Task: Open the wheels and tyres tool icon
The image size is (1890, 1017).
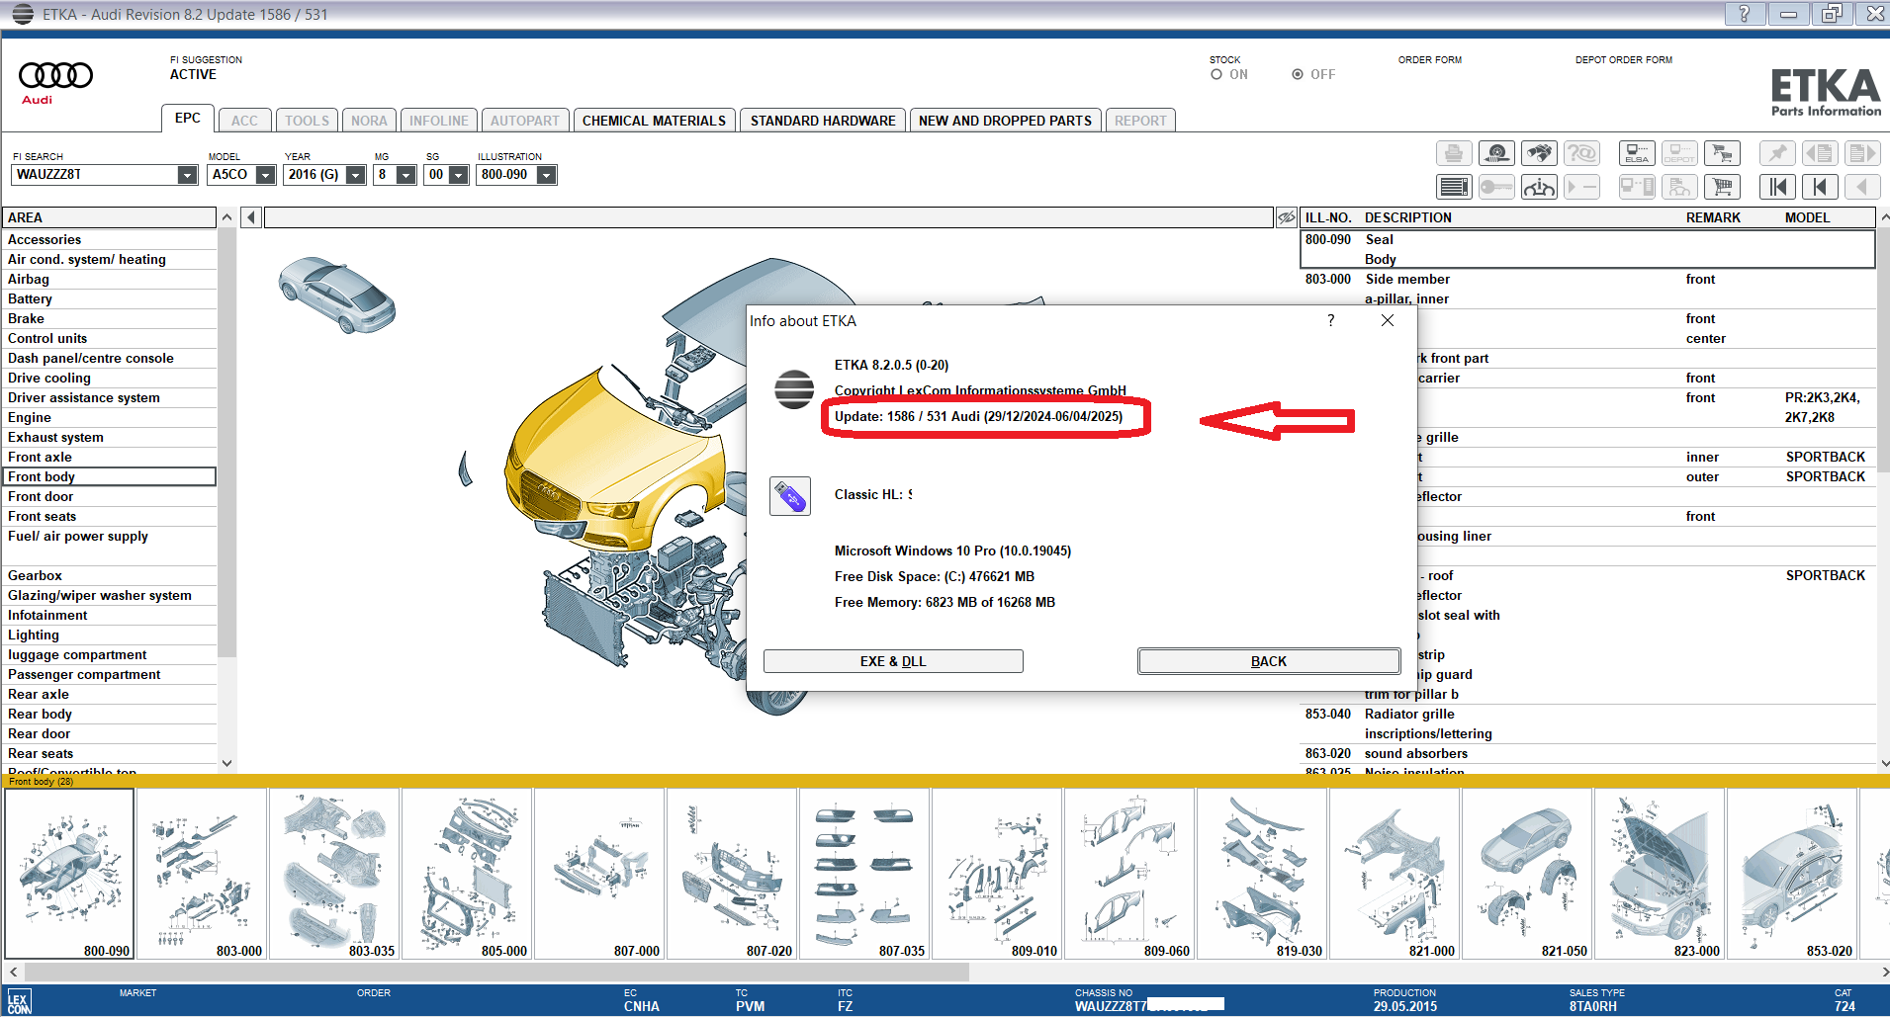Action: [x=1496, y=153]
